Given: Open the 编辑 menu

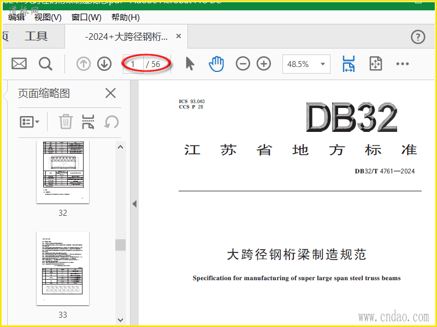Looking at the screenshot, I should [16, 17].
